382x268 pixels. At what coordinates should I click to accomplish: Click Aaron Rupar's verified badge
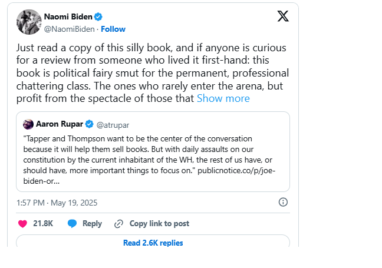click(90, 124)
